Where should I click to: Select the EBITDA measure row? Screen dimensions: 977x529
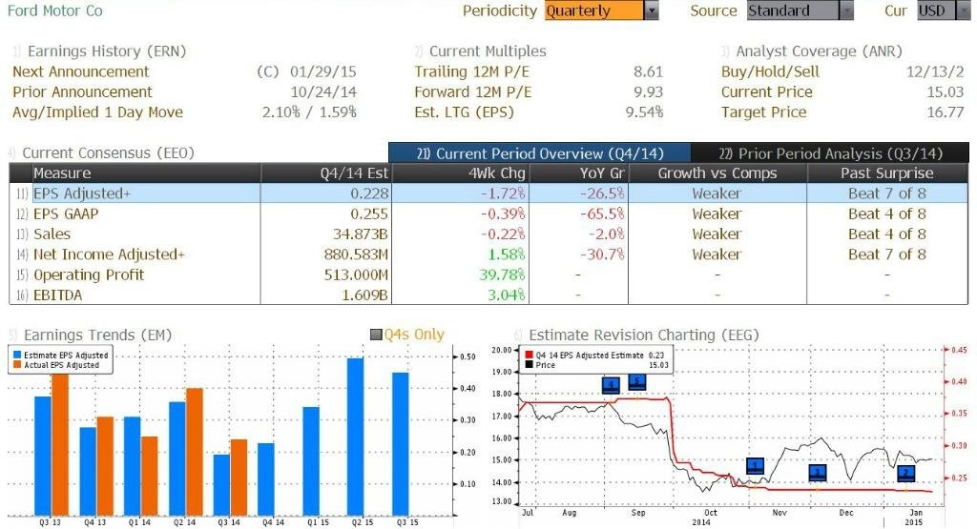point(488,295)
